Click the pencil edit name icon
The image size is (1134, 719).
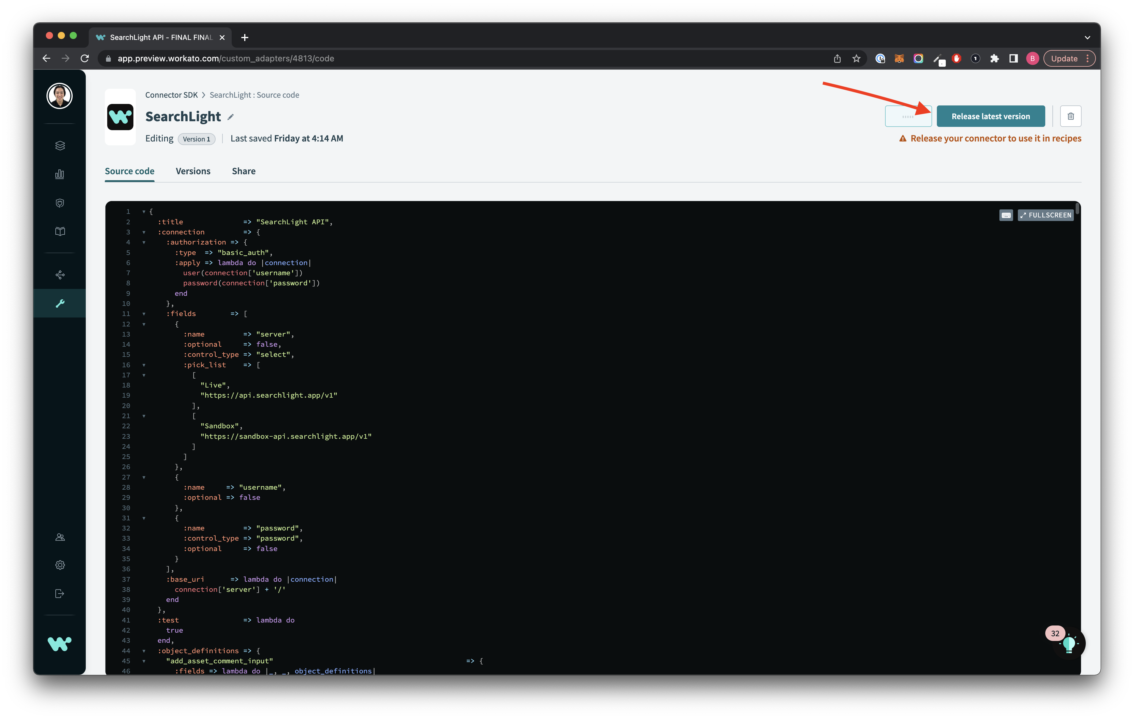click(x=231, y=117)
